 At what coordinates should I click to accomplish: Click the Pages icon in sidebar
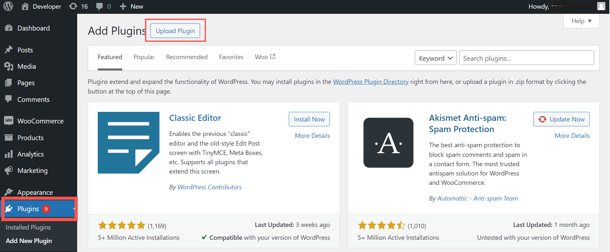click(9, 83)
